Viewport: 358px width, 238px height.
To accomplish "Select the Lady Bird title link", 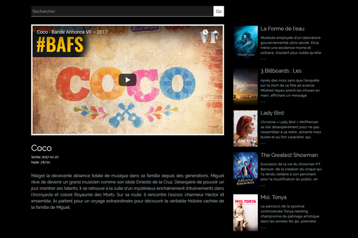I will point(272,113).
